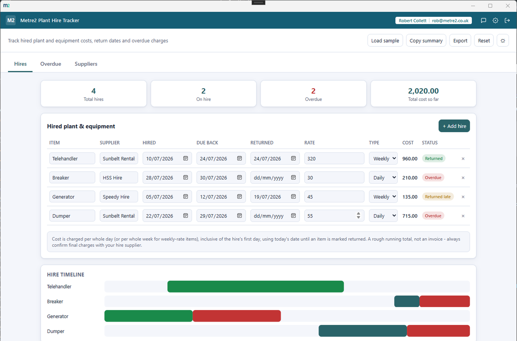
Task: Open the feedback chat icon in header
Action: (483, 20)
